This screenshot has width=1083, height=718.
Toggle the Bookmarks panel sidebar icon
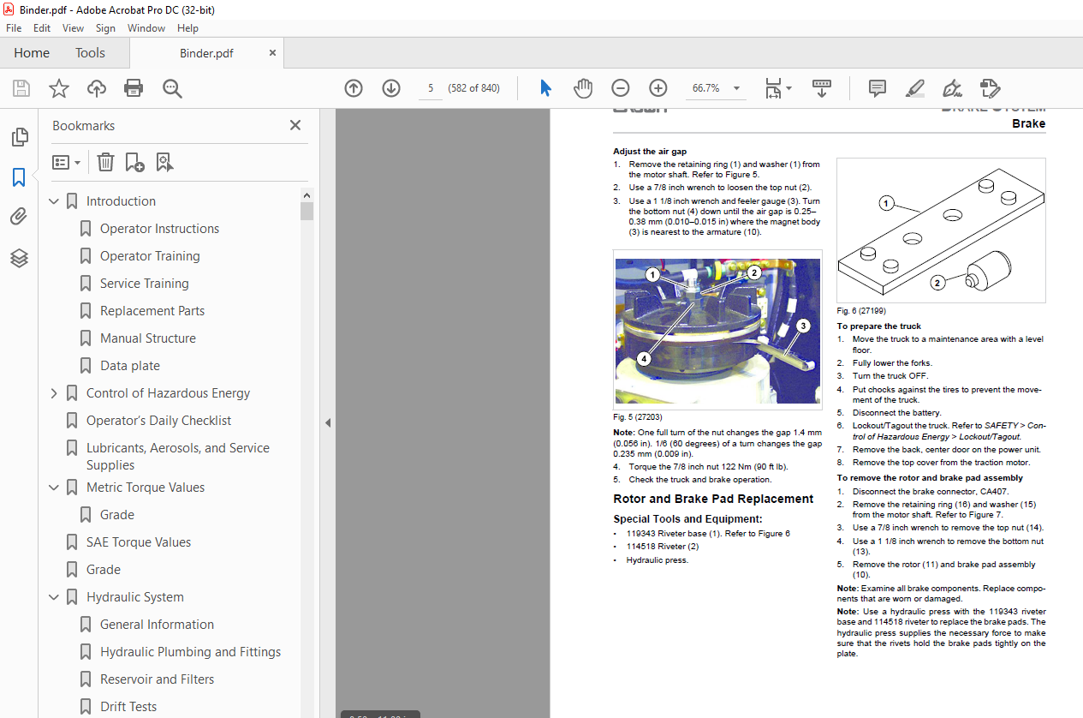(19, 177)
